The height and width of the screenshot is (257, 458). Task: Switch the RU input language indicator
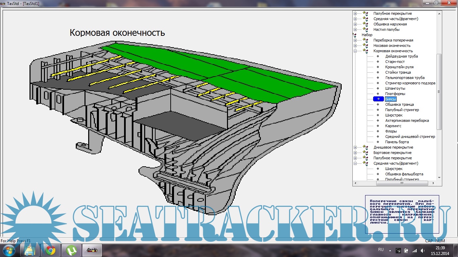(381, 250)
